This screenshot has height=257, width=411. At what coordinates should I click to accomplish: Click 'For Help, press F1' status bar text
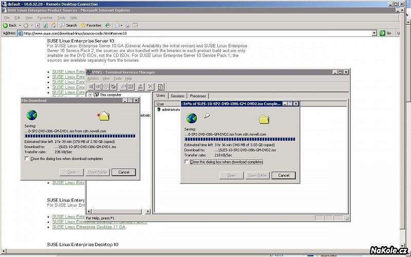100,218
